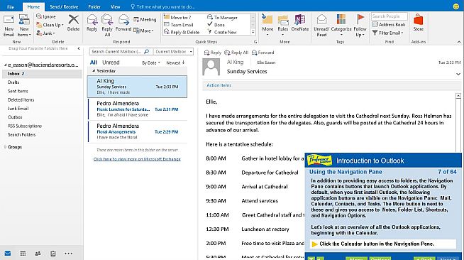This screenshot has height=260, width=464.
Task: Open the By Date sort dropdown
Action: click(x=151, y=63)
